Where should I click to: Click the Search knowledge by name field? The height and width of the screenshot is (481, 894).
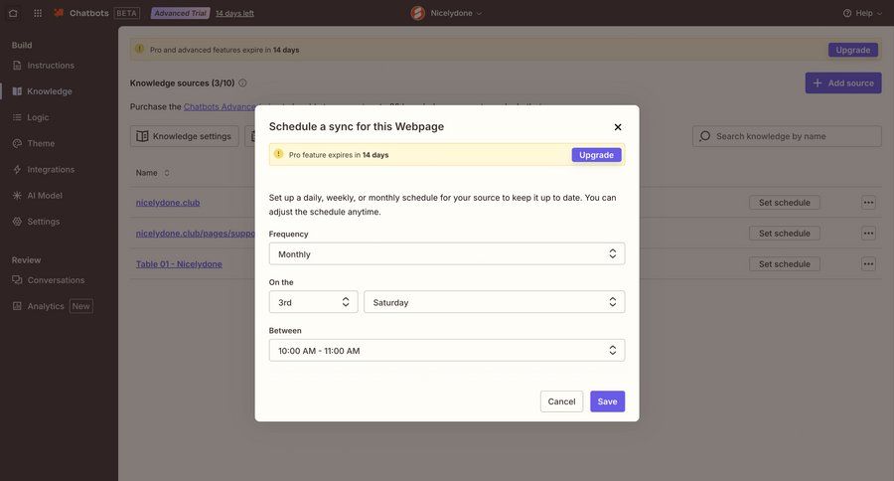(x=787, y=136)
